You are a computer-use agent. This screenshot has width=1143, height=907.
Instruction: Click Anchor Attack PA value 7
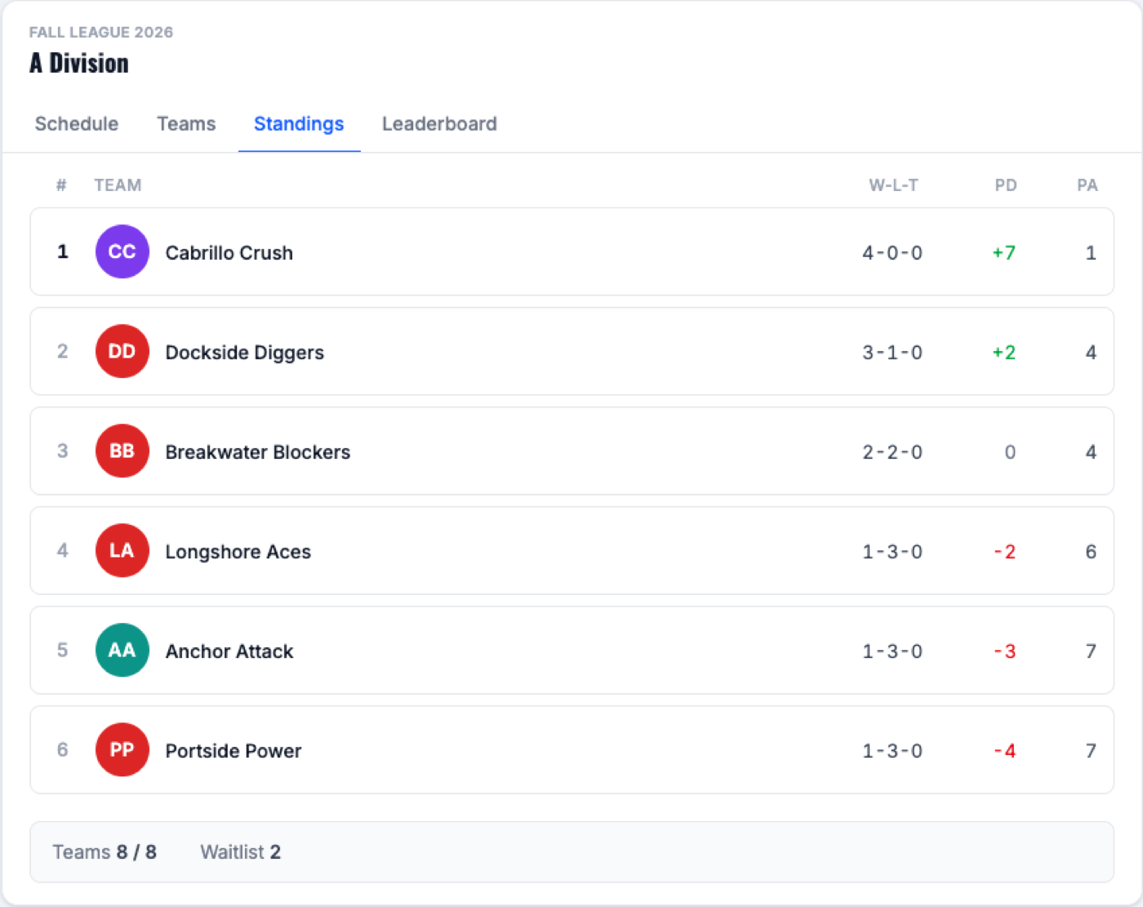coord(1091,651)
